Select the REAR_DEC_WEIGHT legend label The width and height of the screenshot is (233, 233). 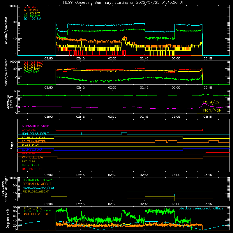(x=36, y=192)
